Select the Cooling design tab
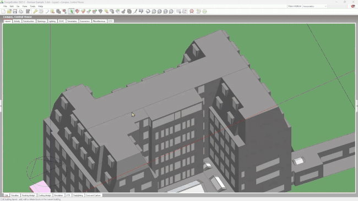 pos(45,196)
